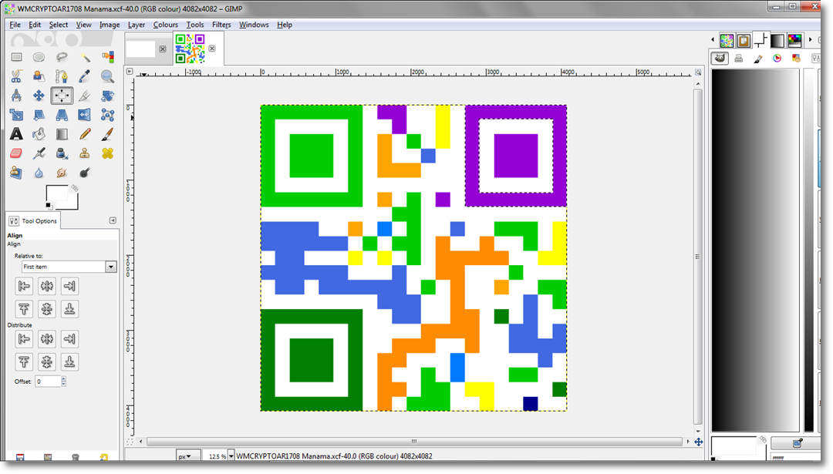
Task: Open the navigation preview at canvas corner
Action: 699,442
